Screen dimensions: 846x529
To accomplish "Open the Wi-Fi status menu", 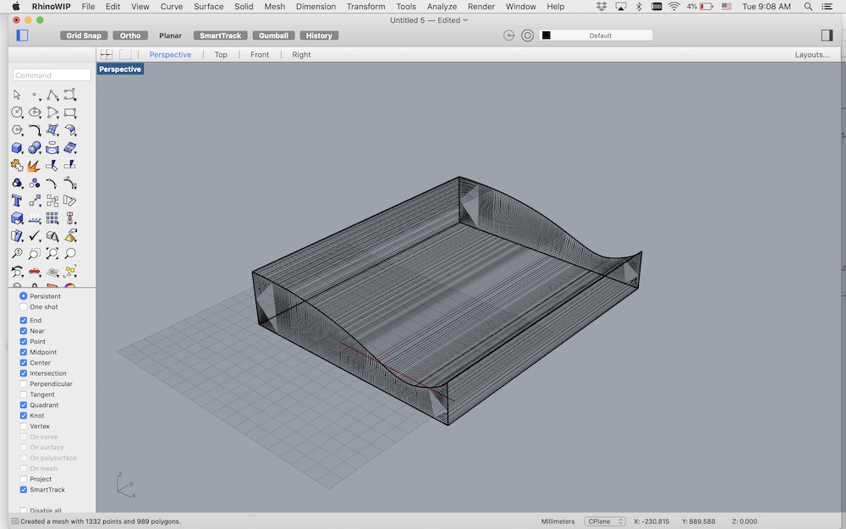I will tap(674, 7).
